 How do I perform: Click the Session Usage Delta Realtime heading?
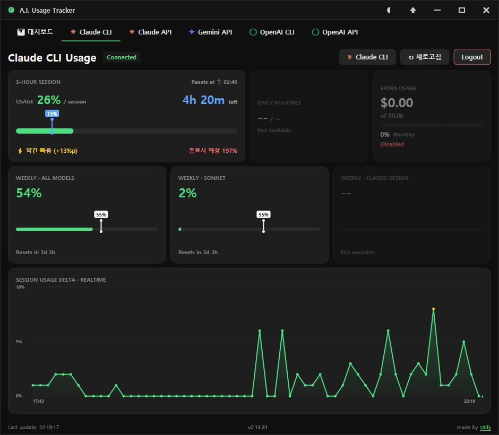click(x=61, y=280)
